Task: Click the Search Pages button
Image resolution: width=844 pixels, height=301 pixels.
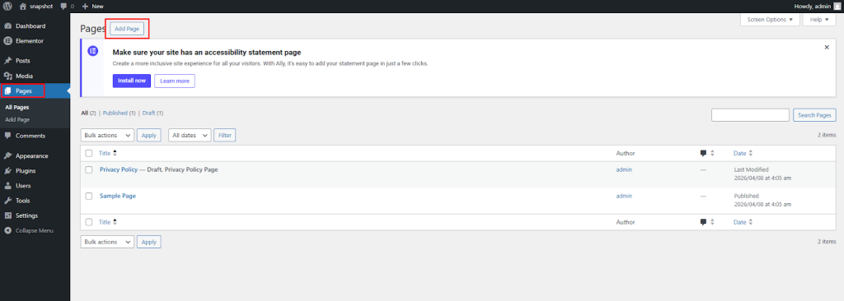Action: coord(814,115)
